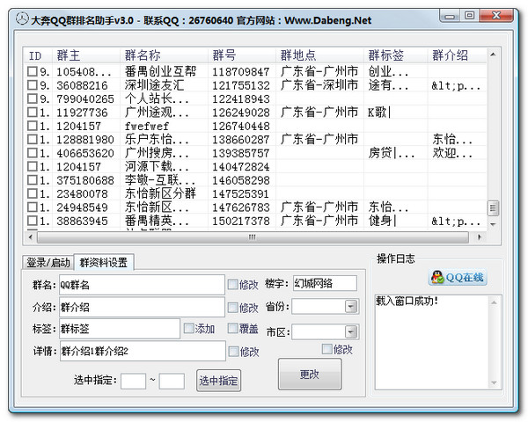This screenshot has width=528, height=422.
Task: Enable the 修改 checkbox beside 群名
Action: click(x=232, y=284)
